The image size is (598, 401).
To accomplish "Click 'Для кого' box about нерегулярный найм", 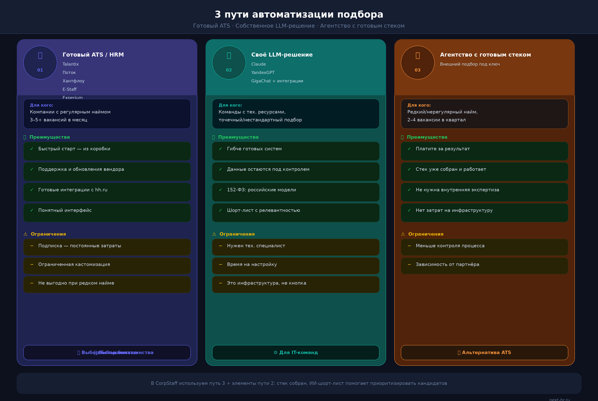I will click(484, 114).
